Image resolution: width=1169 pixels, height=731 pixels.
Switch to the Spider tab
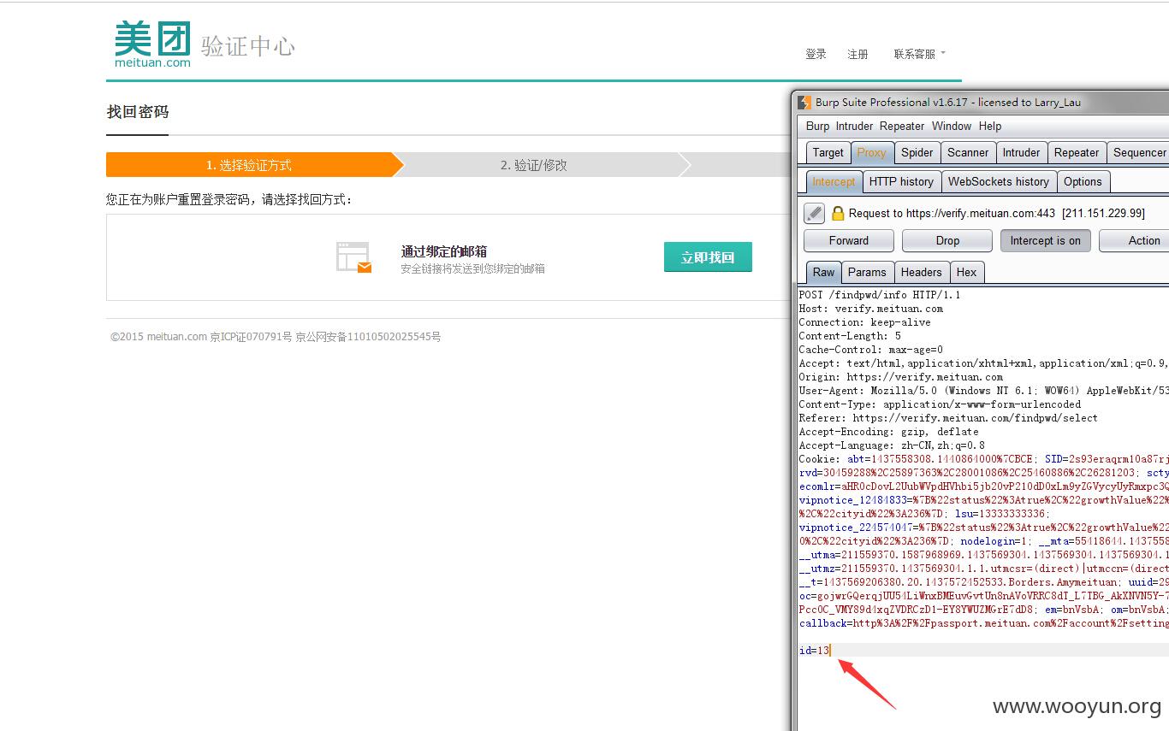917,152
